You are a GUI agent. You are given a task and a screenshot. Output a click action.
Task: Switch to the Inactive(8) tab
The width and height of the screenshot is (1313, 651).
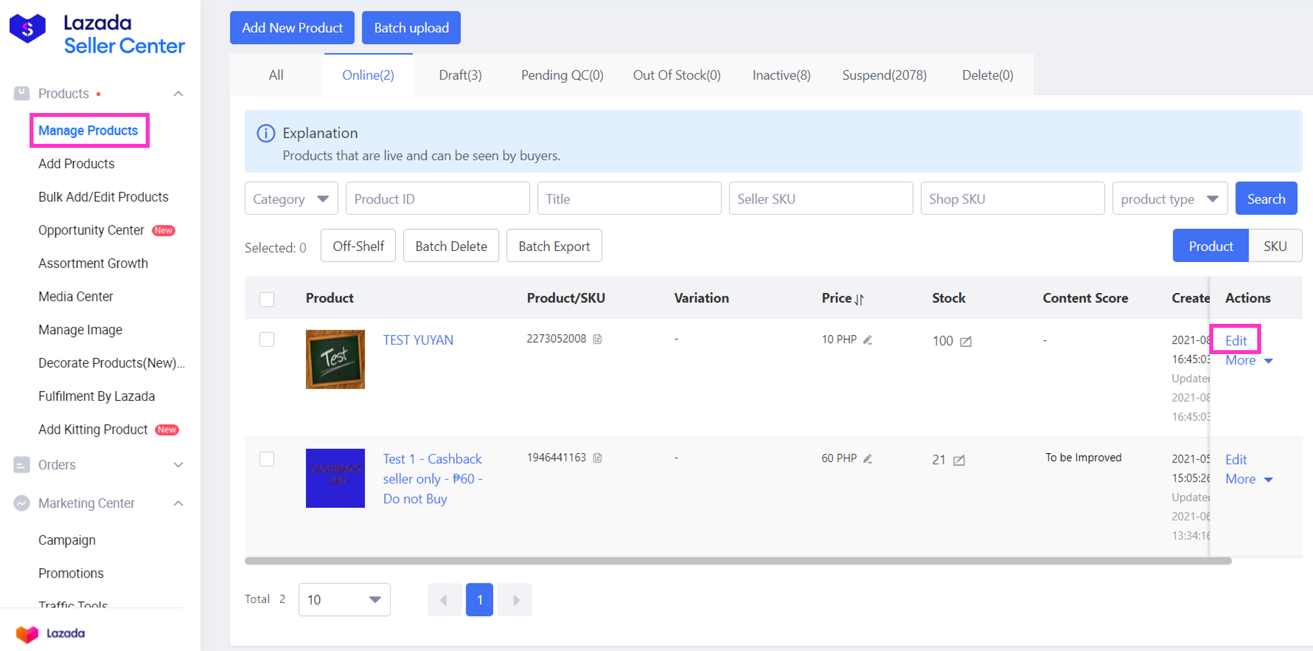pos(781,75)
